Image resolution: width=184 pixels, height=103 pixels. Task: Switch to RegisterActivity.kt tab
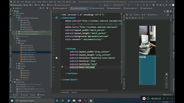point(114,8)
